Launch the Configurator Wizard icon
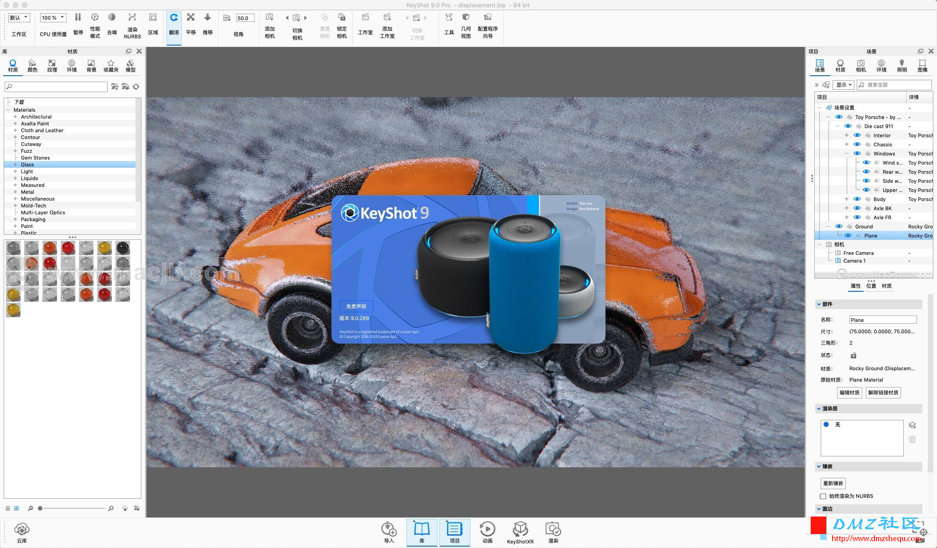Viewport: 937px width, 548px height. (488, 17)
